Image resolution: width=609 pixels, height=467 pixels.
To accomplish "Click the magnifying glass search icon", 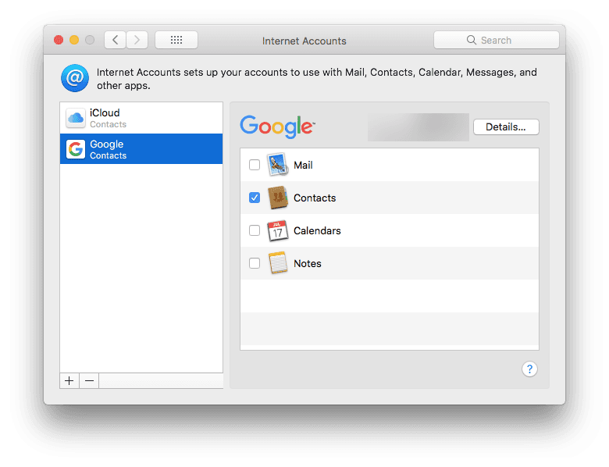I will [x=471, y=40].
